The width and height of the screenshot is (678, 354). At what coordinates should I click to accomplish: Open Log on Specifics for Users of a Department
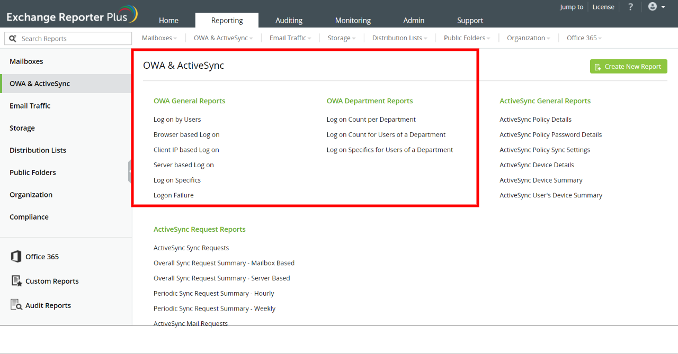click(390, 150)
